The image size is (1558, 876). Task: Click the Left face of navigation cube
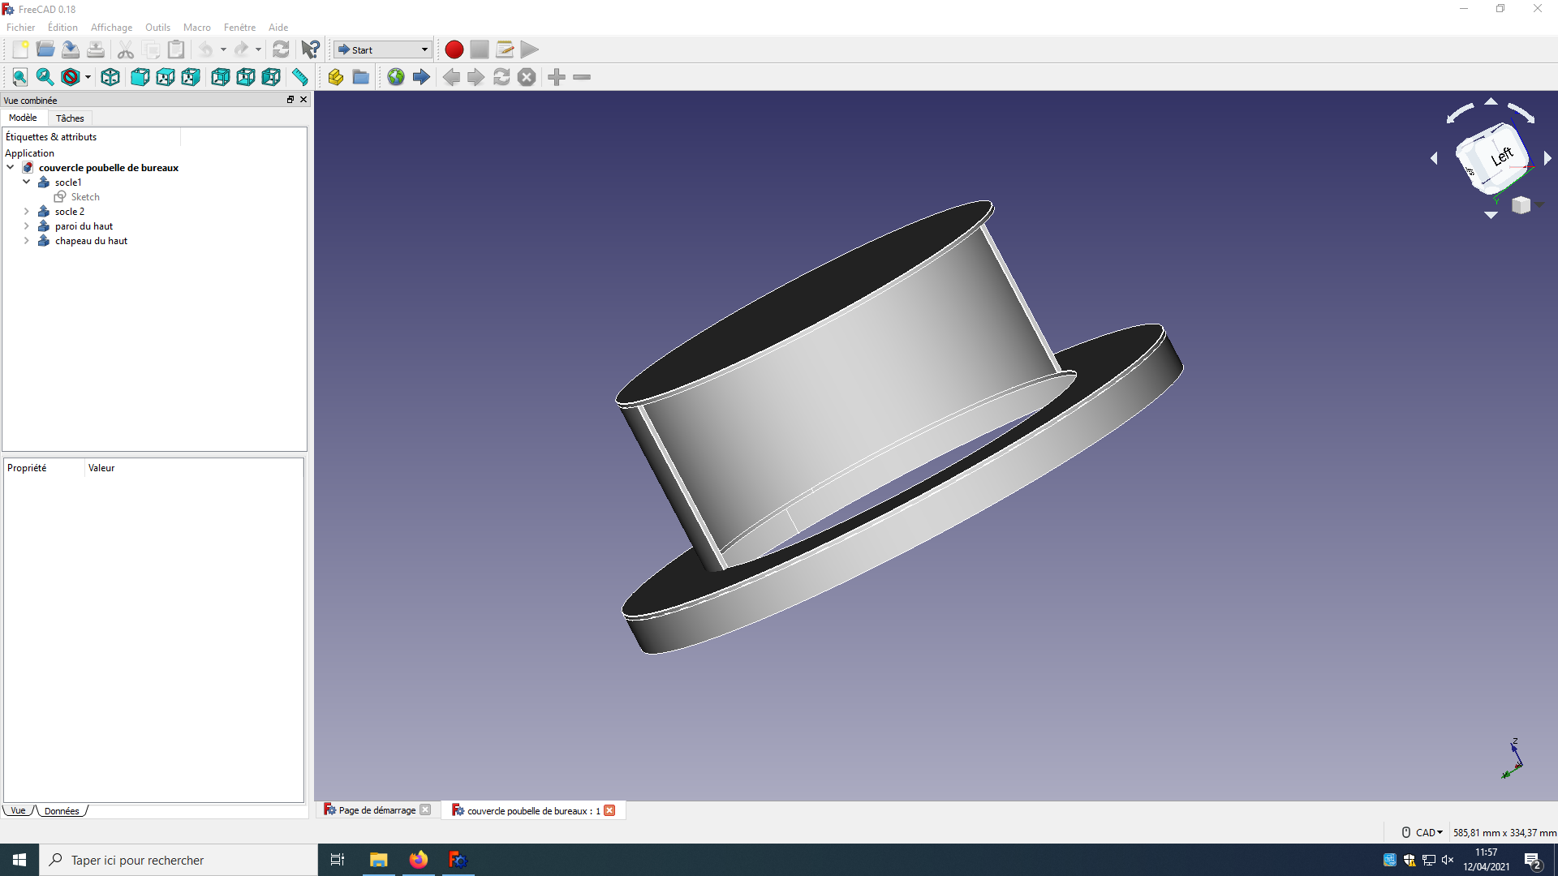[1501, 156]
